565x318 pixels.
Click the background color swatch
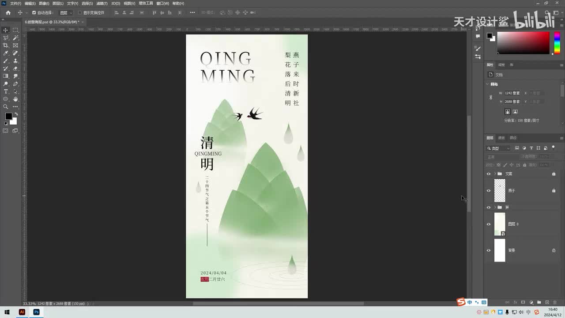click(14, 121)
